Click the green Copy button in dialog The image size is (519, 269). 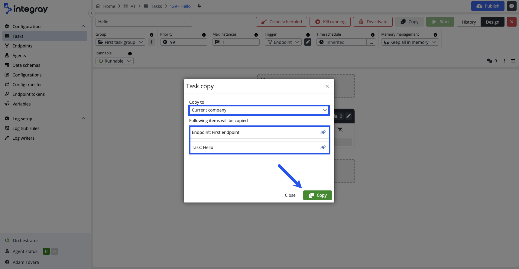[317, 195]
